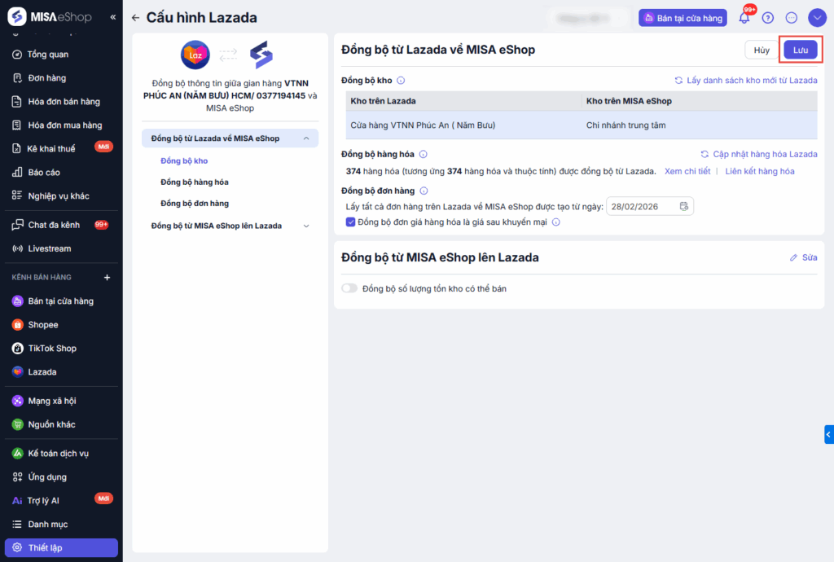Open the calendar date picker icon
The width and height of the screenshot is (834, 562).
click(684, 206)
